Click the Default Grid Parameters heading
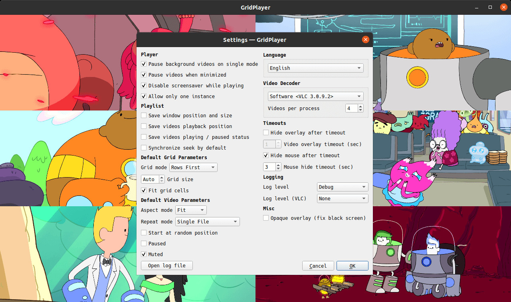 click(174, 158)
